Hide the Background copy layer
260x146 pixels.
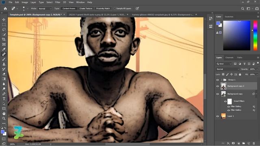[218, 94]
